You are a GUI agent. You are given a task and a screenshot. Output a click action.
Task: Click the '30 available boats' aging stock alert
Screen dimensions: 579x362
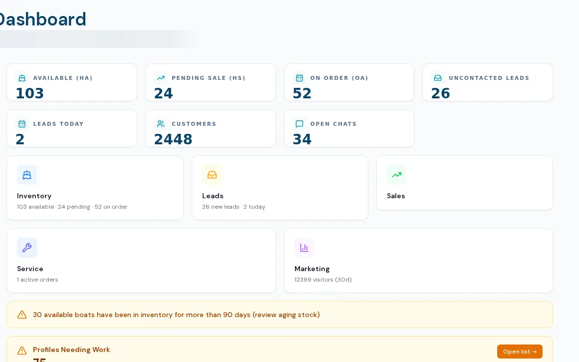click(280, 315)
